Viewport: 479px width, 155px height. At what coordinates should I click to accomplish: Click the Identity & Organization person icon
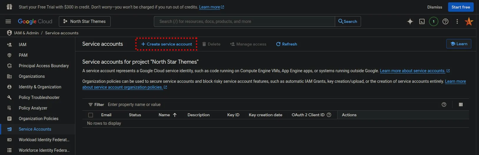[x=9, y=87]
